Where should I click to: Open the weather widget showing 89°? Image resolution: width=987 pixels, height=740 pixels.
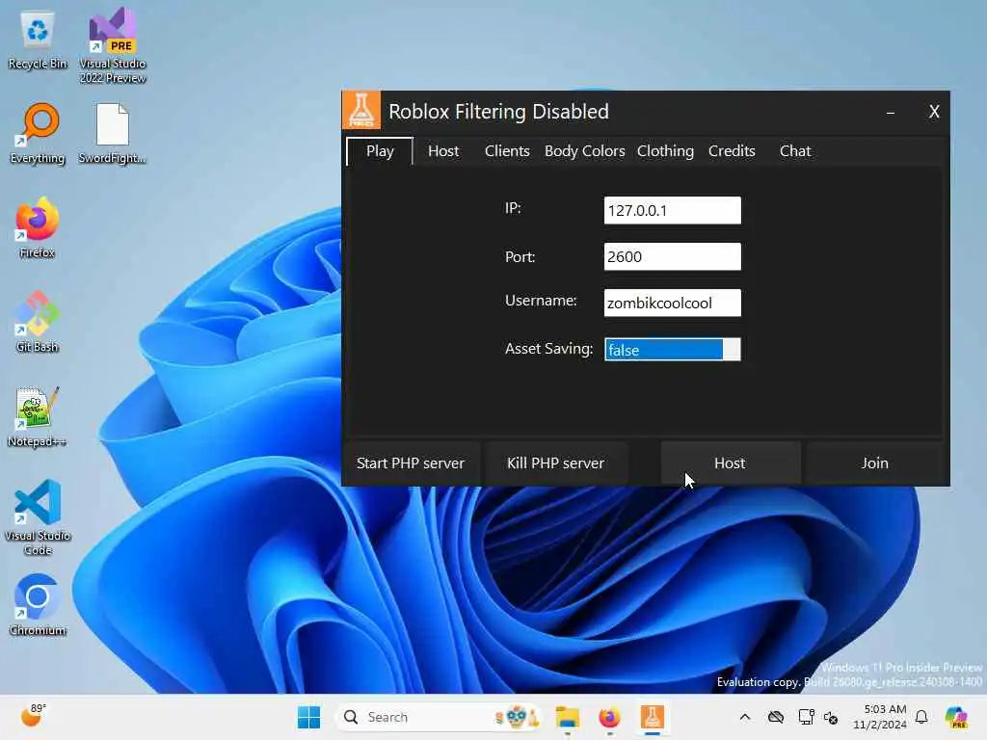click(33, 716)
